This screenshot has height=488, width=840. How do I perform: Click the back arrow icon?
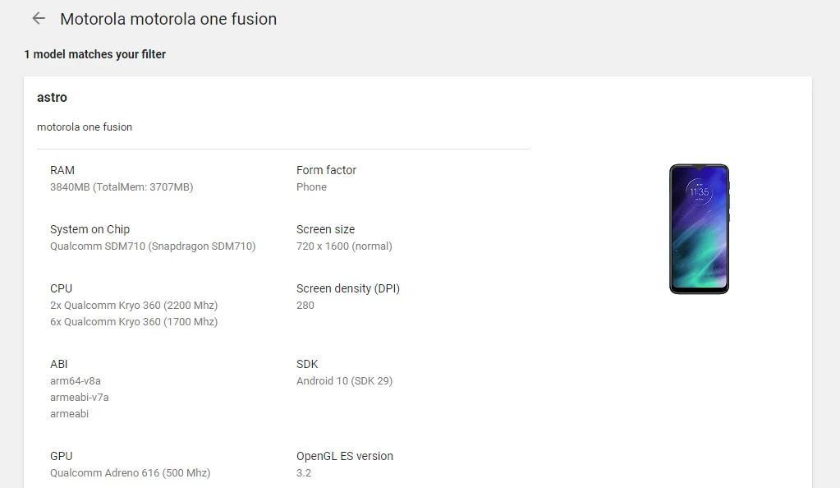pos(38,18)
